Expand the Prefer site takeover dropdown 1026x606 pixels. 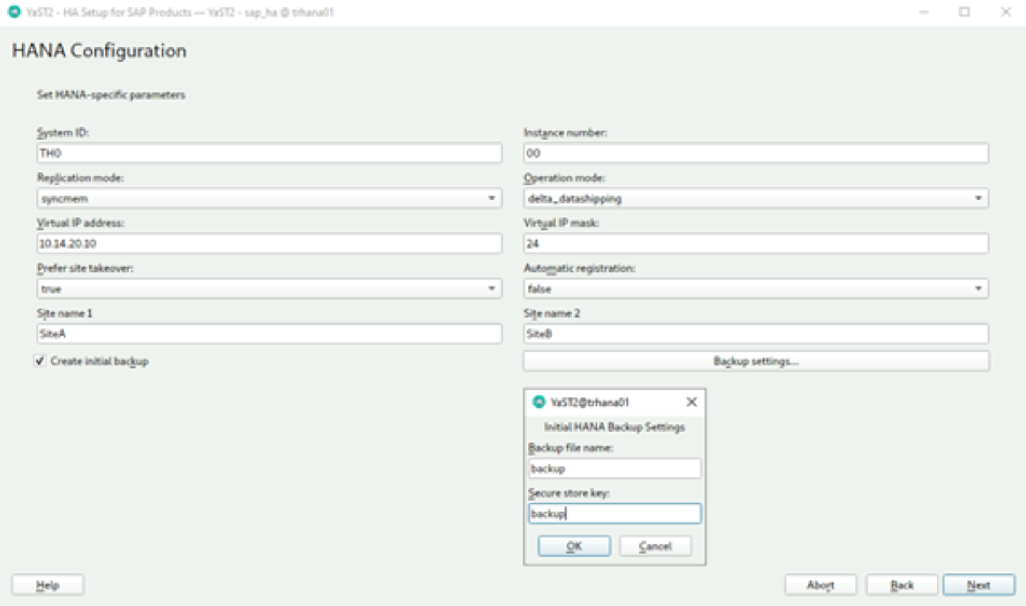269,289
